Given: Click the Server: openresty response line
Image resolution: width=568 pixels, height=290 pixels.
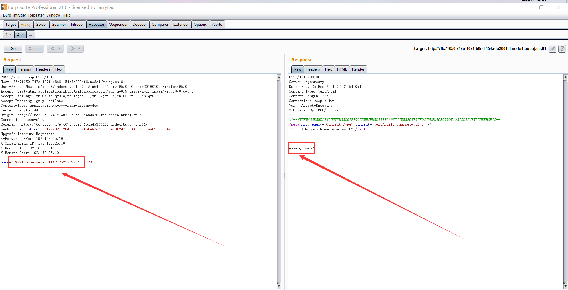Looking at the screenshot, I should (306, 82).
